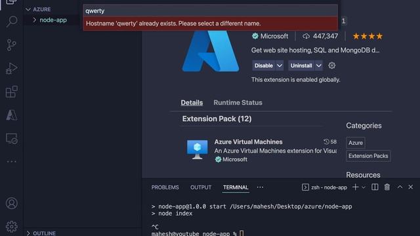Open the Uninstall button dropdown arrow
Image resolution: width=420 pixels, height=236 pixels.
point(318,66)
